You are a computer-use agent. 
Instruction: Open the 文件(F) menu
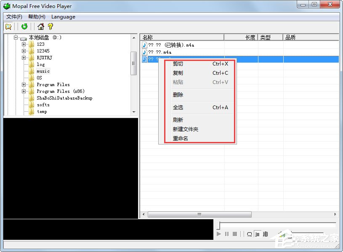[x=14, y=17]
